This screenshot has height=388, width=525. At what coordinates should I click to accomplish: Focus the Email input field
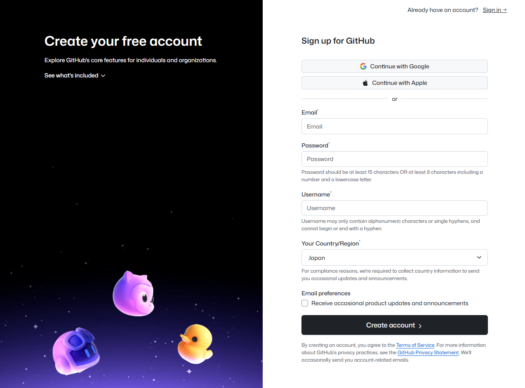pyautogui.click(x=394, y=126)
